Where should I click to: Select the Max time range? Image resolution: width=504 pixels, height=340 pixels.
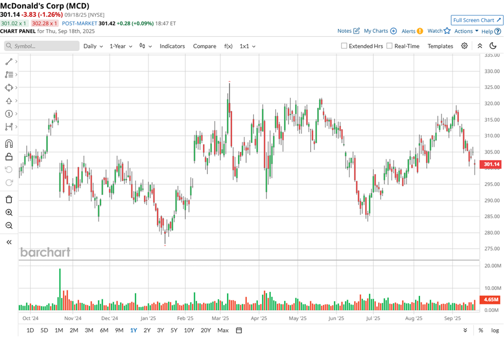223,330
